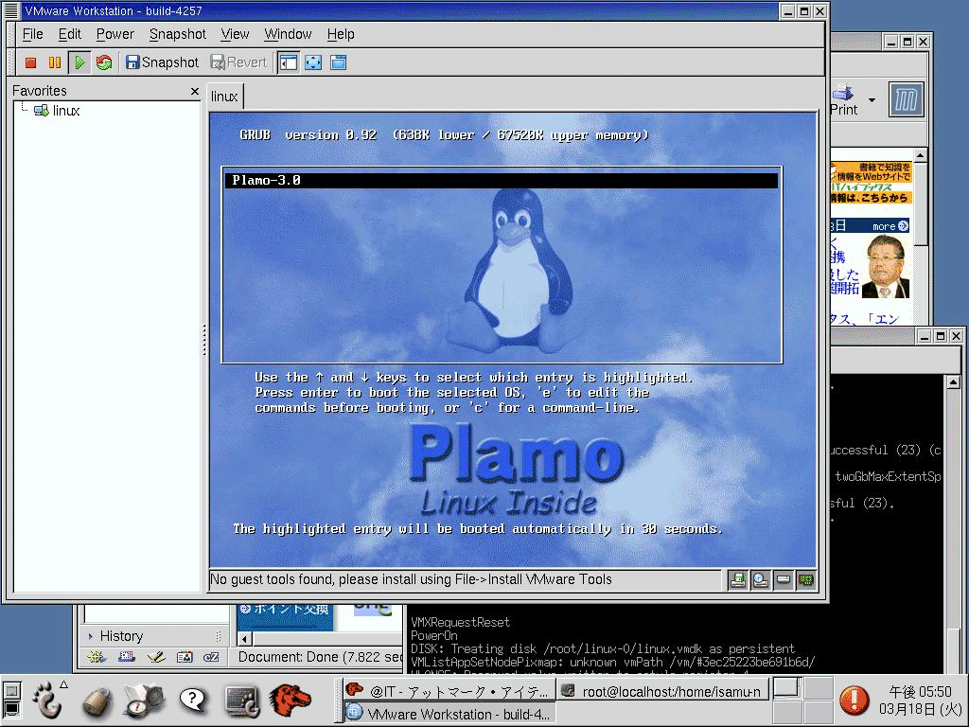Open the Edit menu
The image size is (969, 727).
tap(70, 34)
